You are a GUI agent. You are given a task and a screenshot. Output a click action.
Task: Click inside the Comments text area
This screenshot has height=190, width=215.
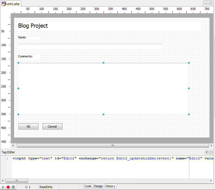point(104,89)
